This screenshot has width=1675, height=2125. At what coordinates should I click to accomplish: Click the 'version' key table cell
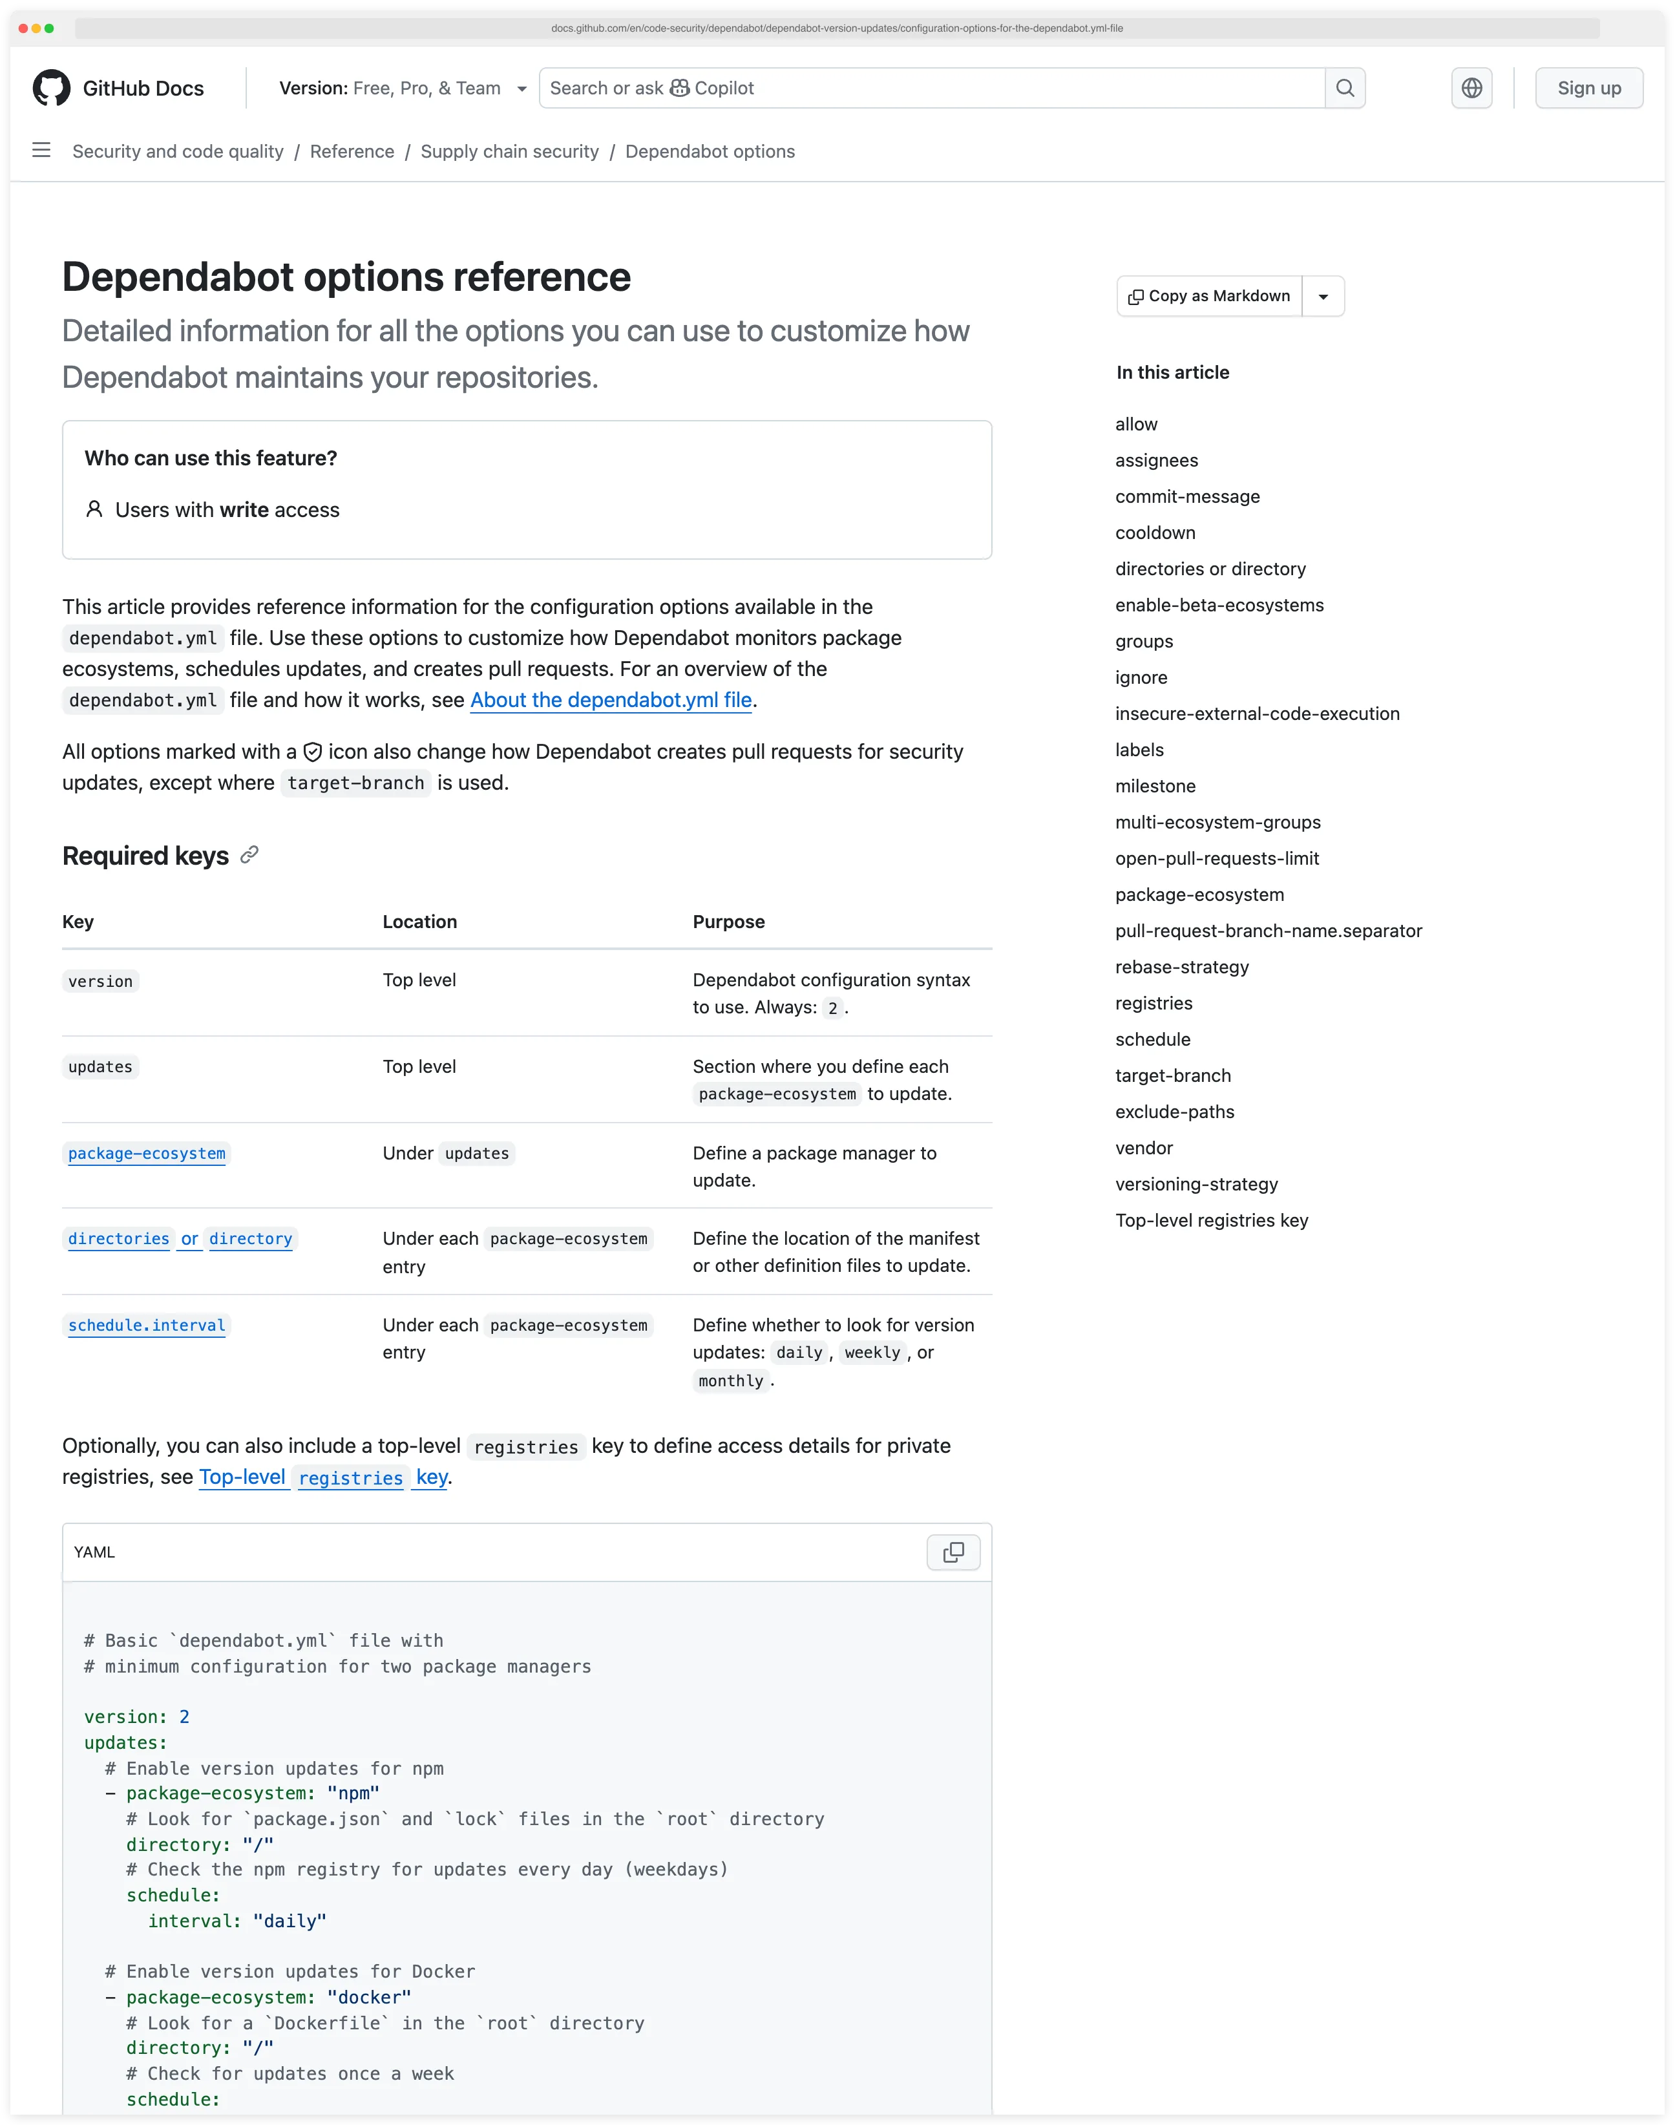[x=100, y=982]
